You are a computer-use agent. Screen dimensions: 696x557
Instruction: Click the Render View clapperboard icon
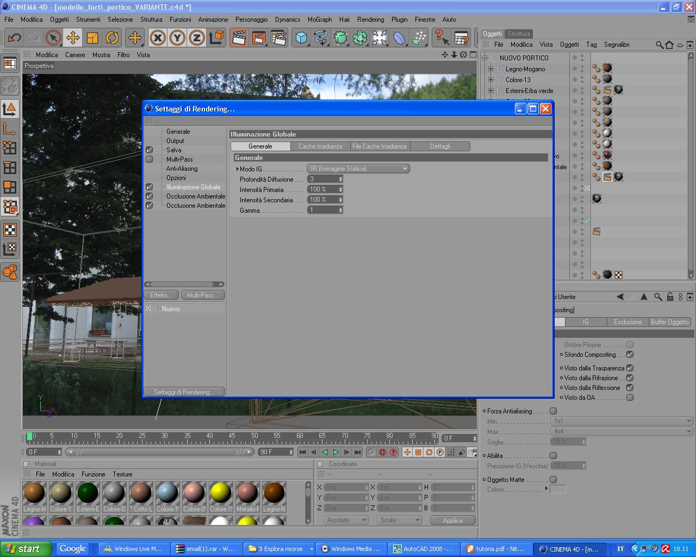(239, 38)
